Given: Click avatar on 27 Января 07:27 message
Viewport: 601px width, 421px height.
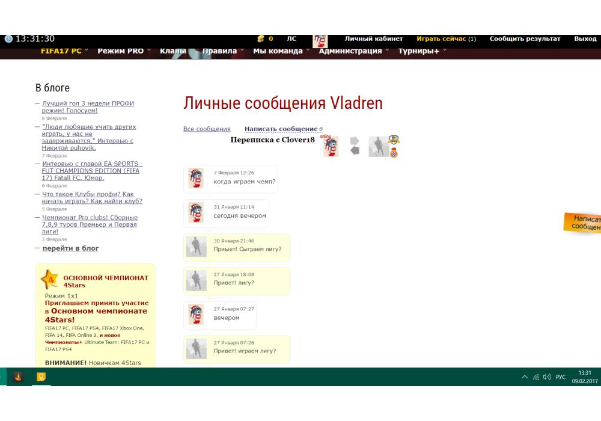Looking at the screenshot, I should coord(196,315).
